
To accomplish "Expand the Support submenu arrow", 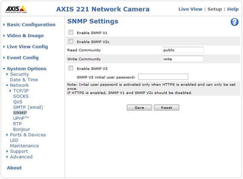I will click(x=7, y=151).
